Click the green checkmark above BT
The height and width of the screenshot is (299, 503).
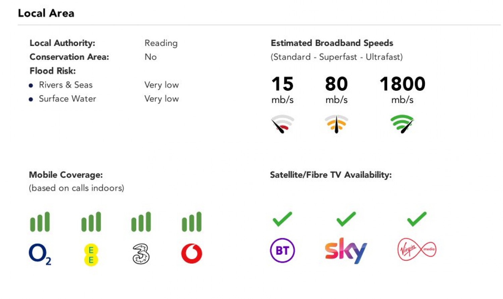click(282, 219)
